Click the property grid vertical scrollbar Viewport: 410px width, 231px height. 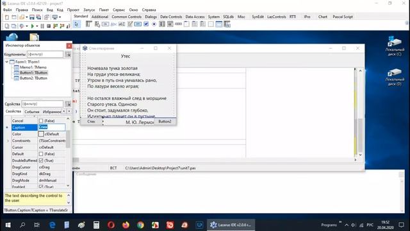point(69,153)
